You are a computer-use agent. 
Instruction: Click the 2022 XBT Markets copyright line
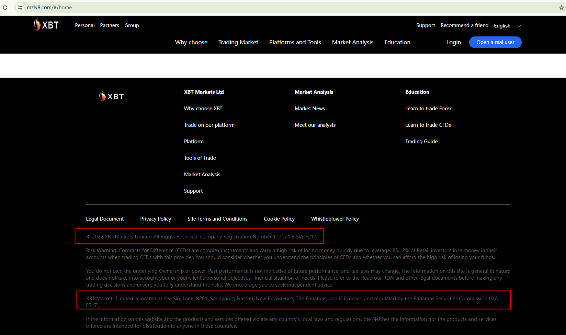201,237
